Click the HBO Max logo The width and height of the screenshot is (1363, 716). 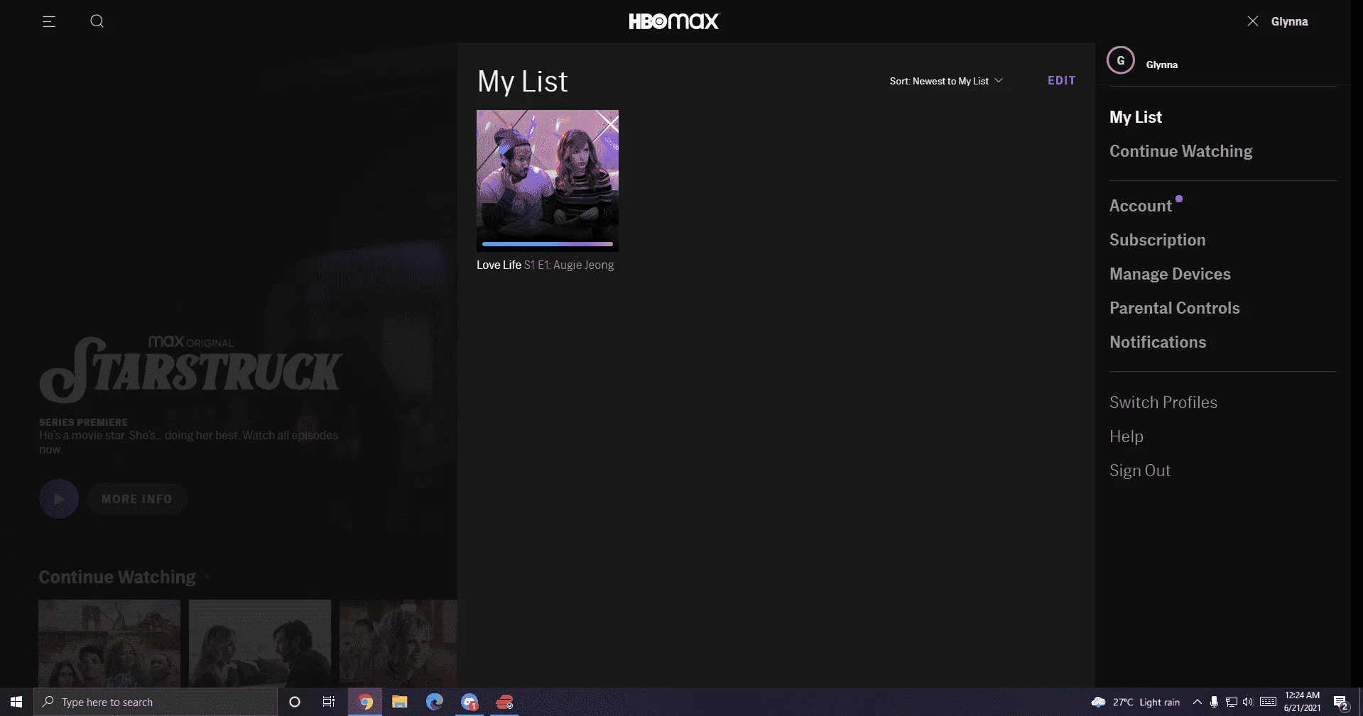[674, 21]
